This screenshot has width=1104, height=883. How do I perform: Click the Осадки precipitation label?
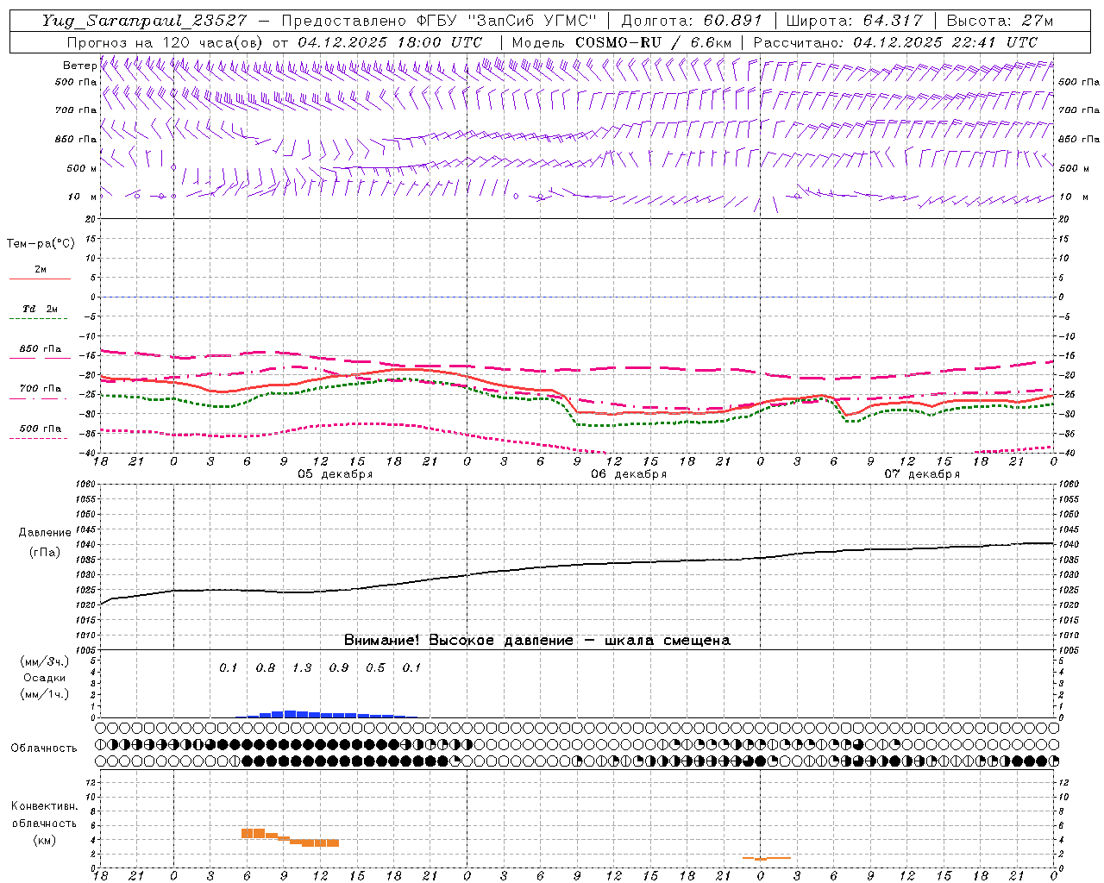(x=45, y=678)
